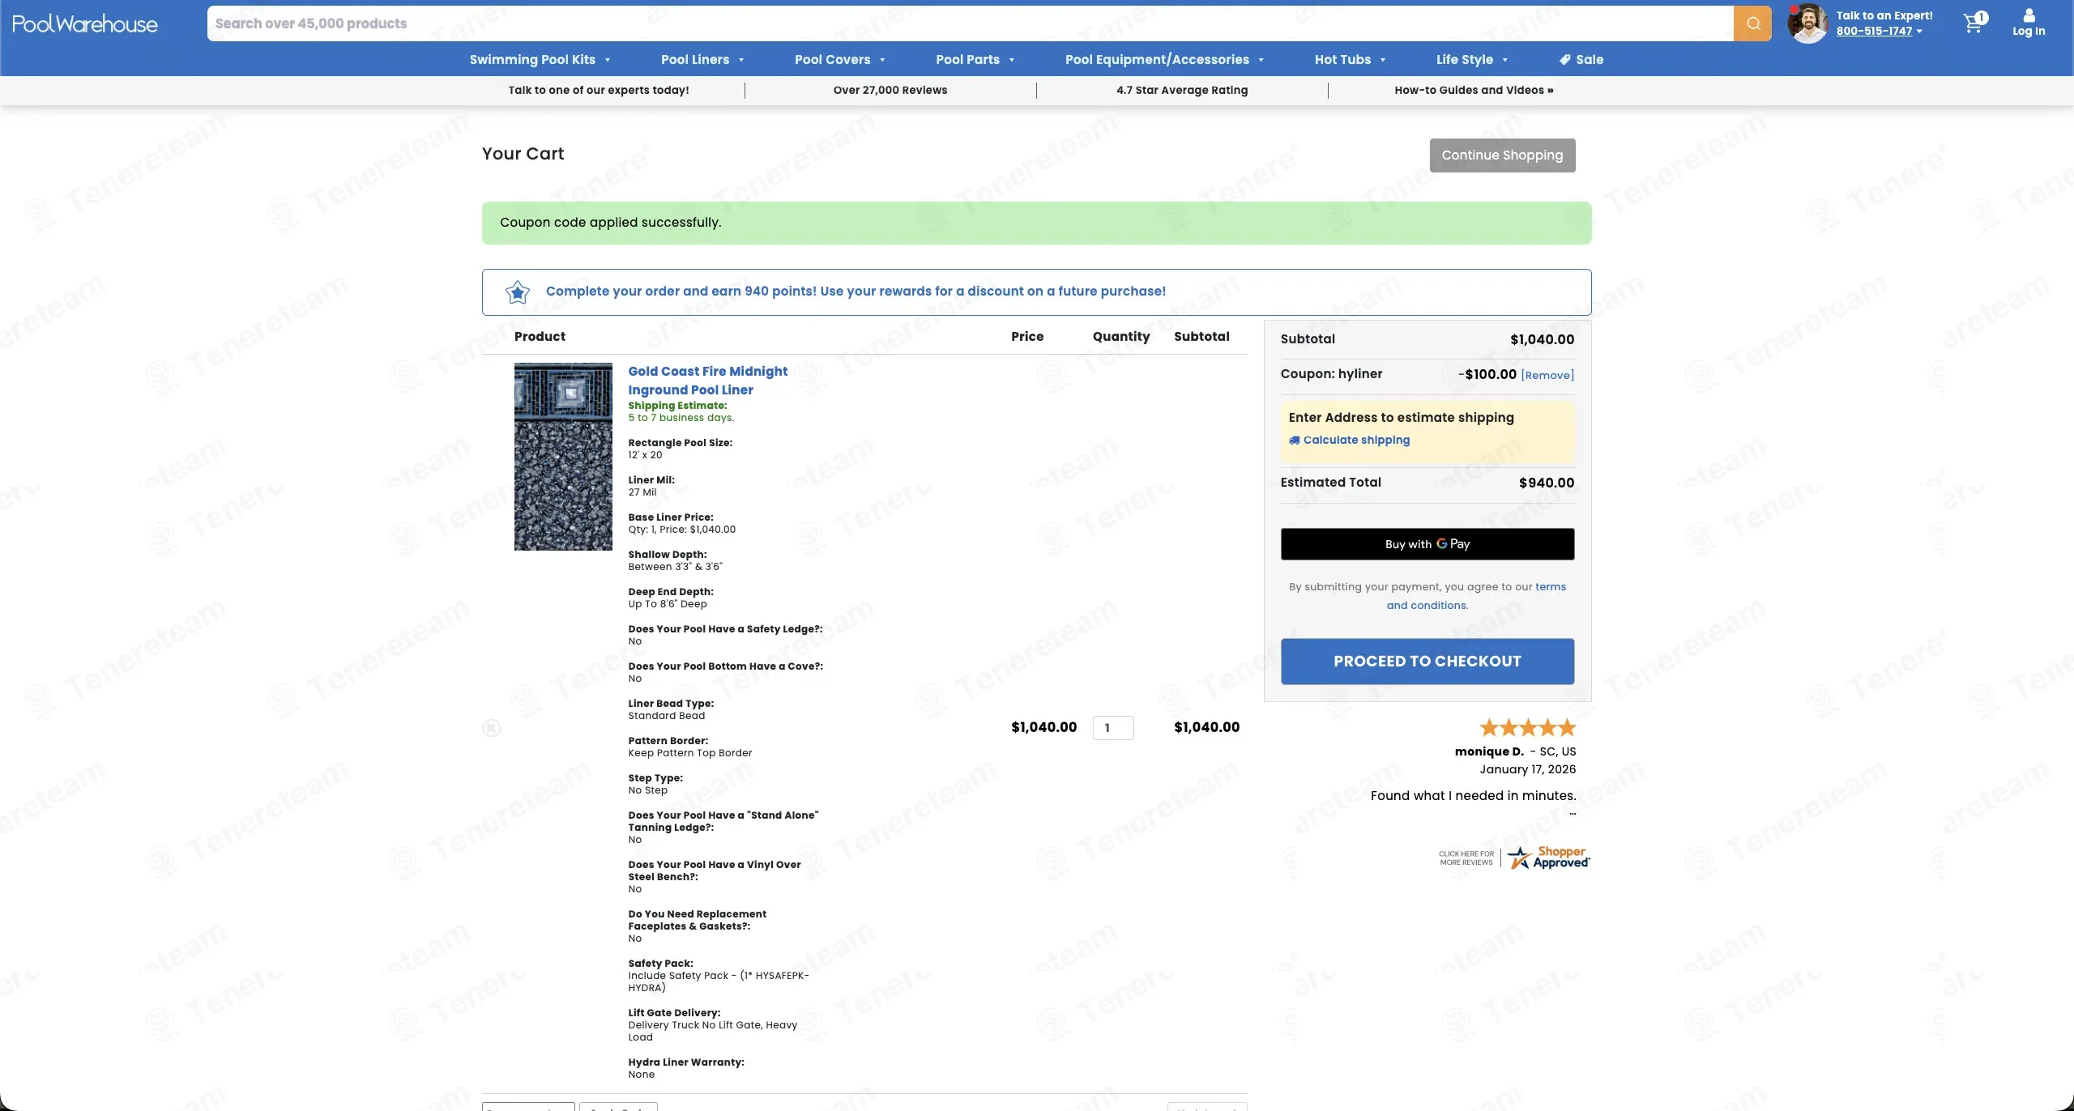2074x1111 pixels.
Task: Expand the Life Style menu
Action: (1471, 60)
